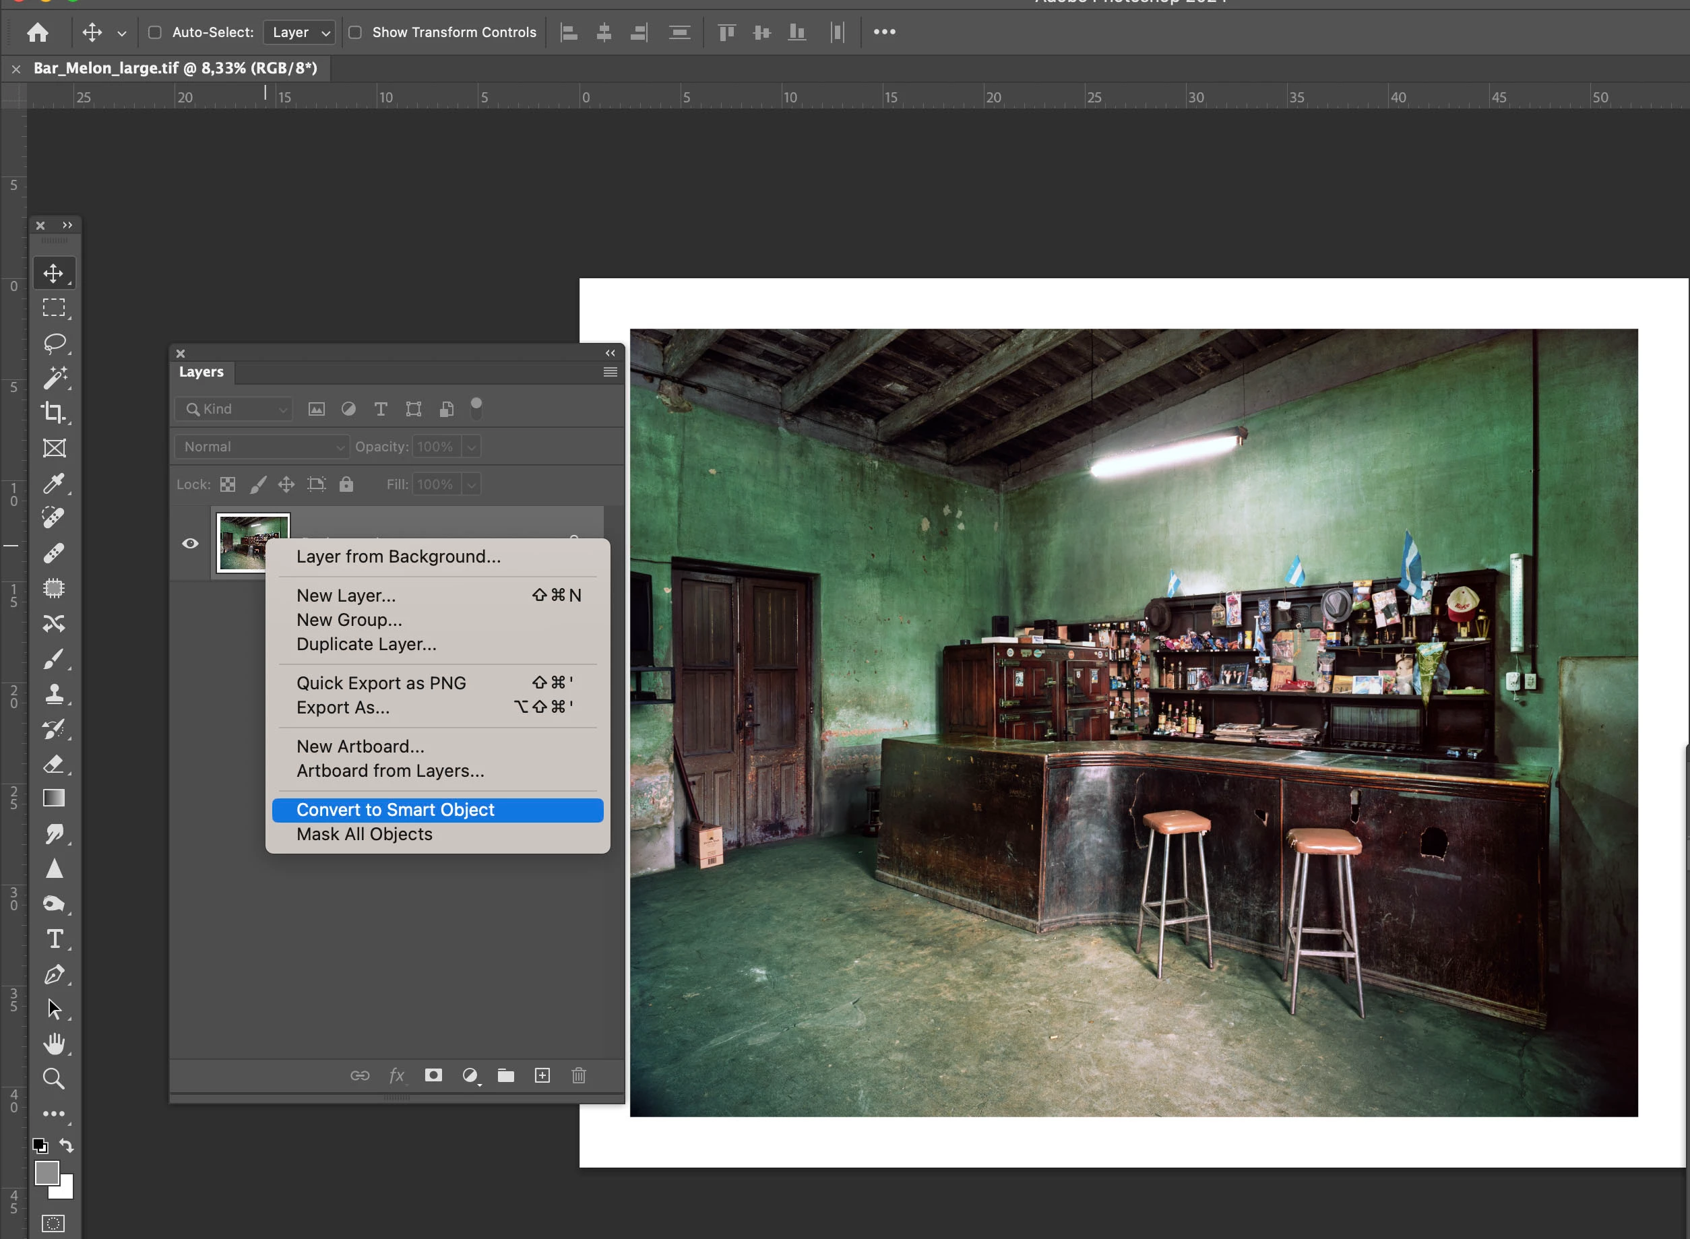This screenshot has height=1239, width=1690.
Task: Enable the Auto-Select checkbox
Action: [154, 32]
